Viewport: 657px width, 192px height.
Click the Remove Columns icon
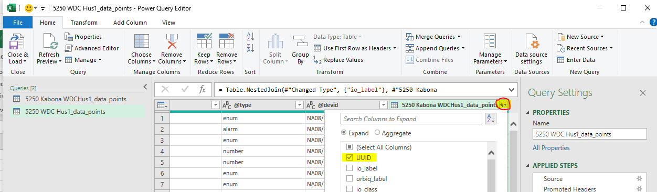click(172, 41)
